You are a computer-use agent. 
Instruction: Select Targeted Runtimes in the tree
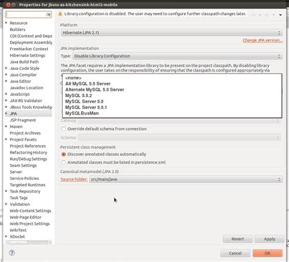(x=27, y=185)
